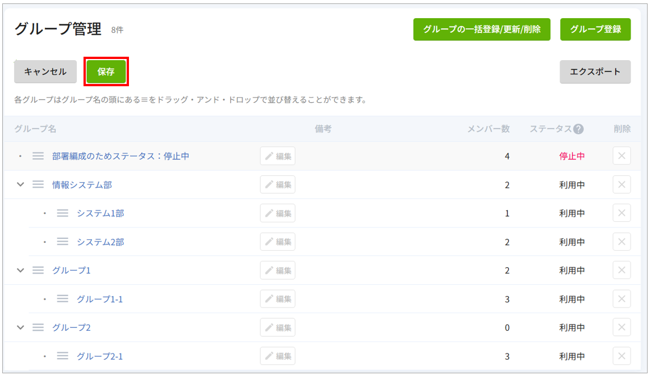Click the delete X for システム1部
The width and height of the screenshot is (651, 375).
(x=621, y=213)
